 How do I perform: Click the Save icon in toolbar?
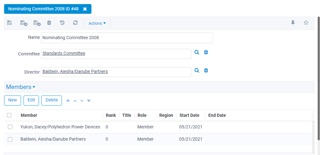9,23
